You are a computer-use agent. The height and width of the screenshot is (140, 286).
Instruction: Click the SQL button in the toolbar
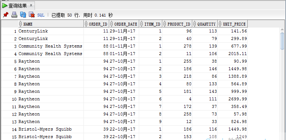(41, 15)
